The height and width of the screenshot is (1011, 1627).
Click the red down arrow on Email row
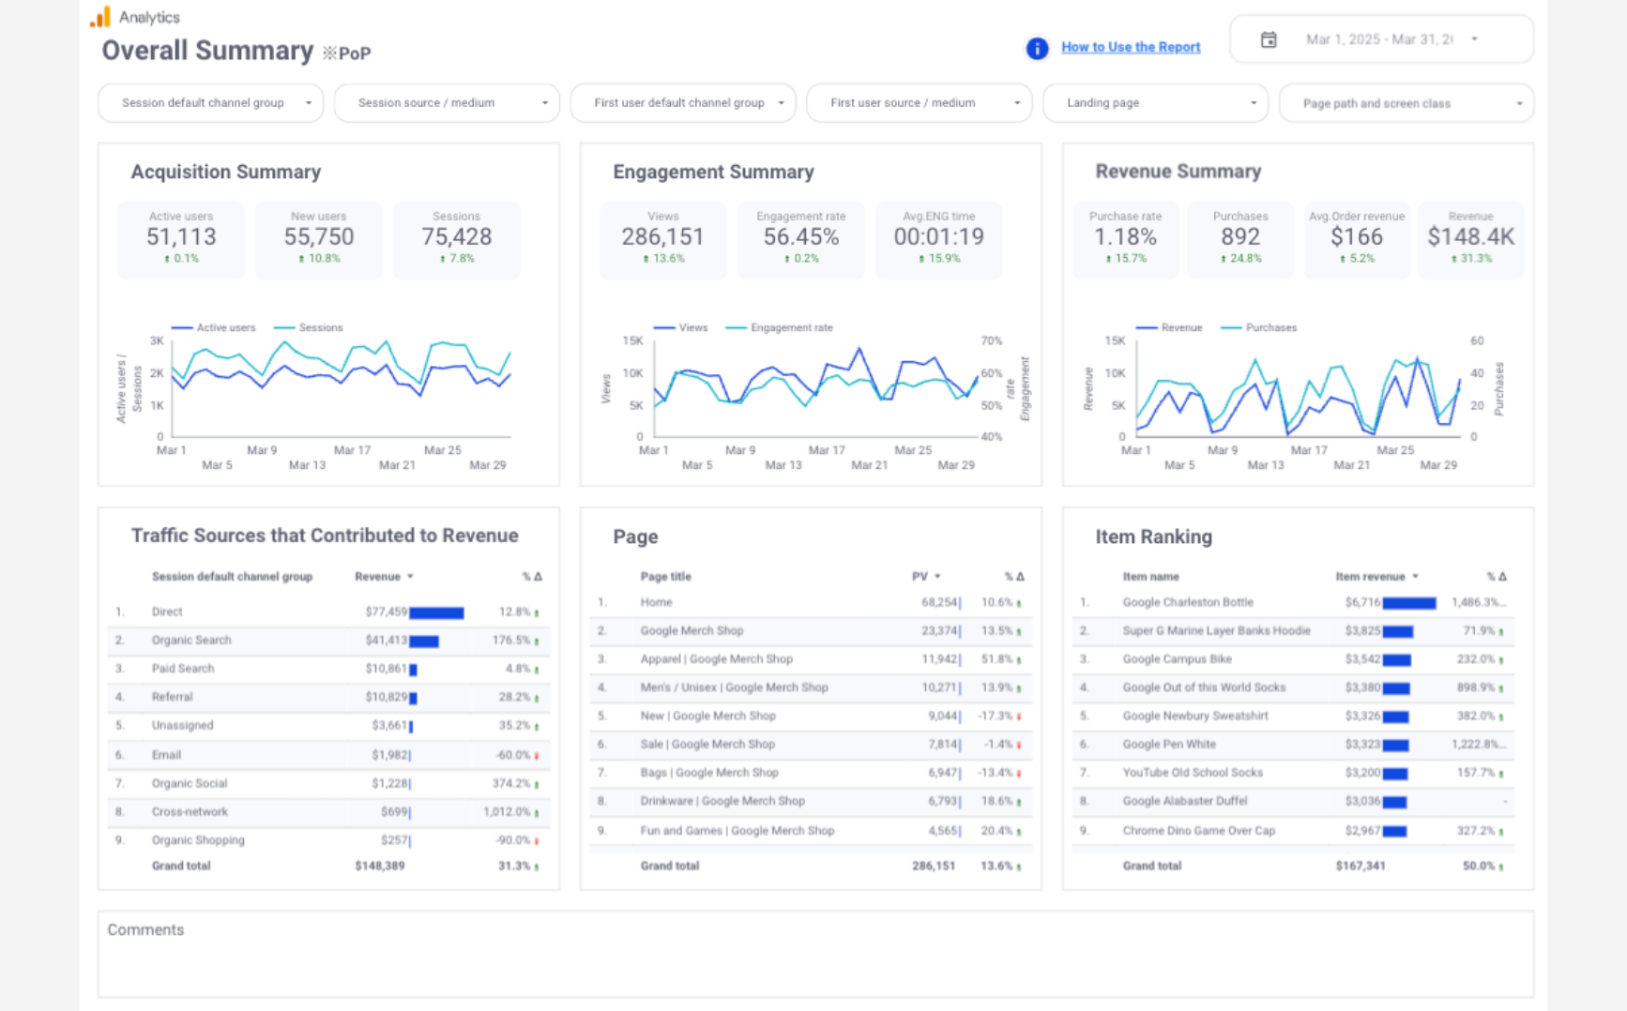point(537,756)
